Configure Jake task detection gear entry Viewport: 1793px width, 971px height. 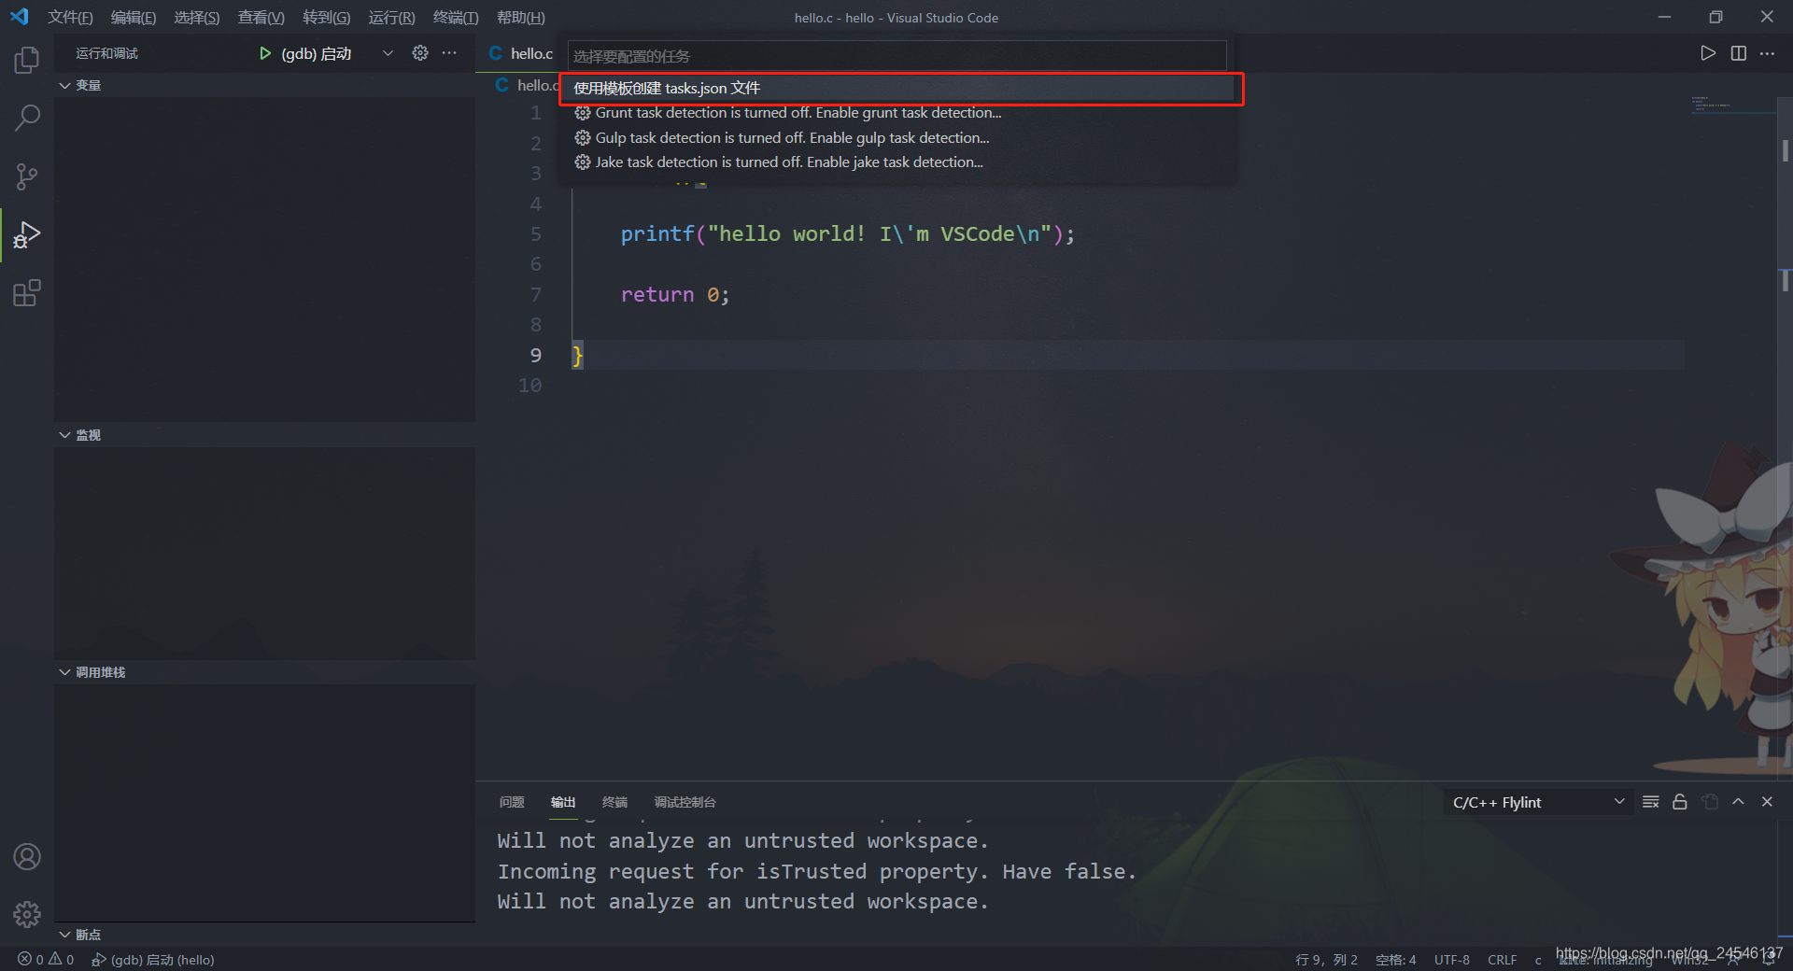pyautogui.click(x=583, y=162)
